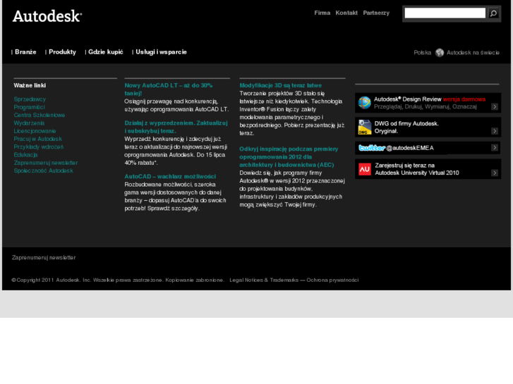Click the Polska country label
Image resolution: width=513 pixels, height=384 pixels.
coord(423,53)
